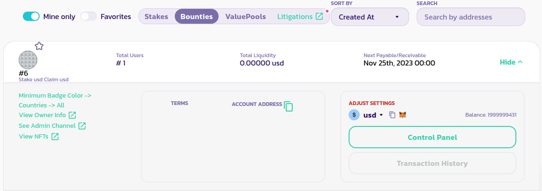Click the usd dollar coin icon
The height and width of the screenshot is (191, 542).
354,115
